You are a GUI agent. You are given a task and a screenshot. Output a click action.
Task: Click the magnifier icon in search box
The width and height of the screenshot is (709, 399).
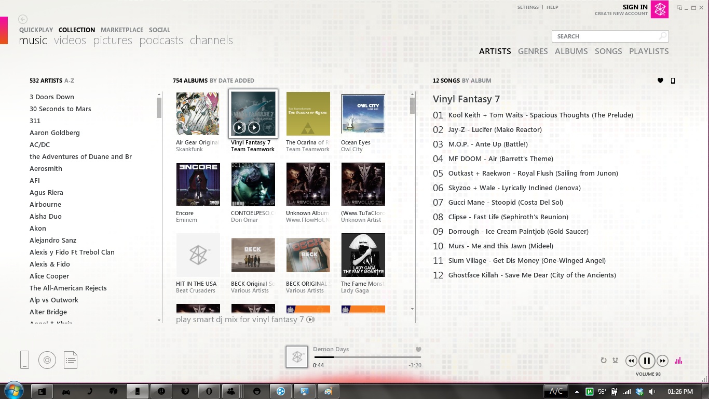coord(662,36)
